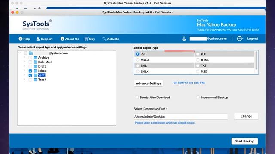The width and height of the screenshot is (275, 154).
Task: Select the HTML export type
Action: pyautogui.click(x=198, y=60)
